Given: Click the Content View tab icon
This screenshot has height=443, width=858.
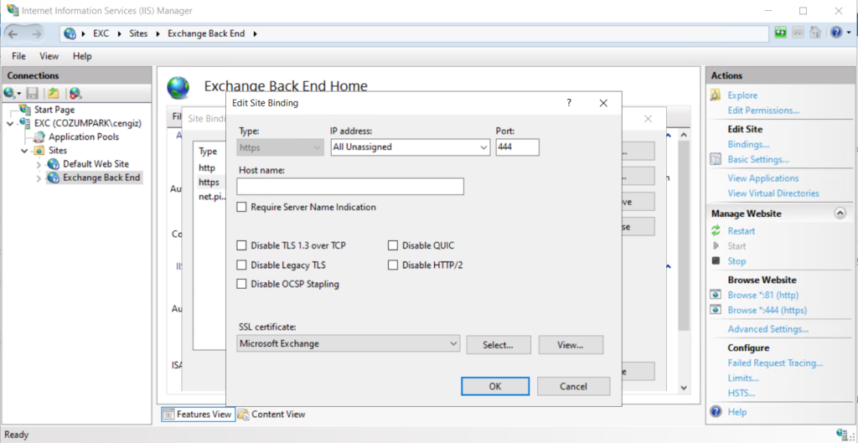Looking at the screenshot, I should 244,414.
